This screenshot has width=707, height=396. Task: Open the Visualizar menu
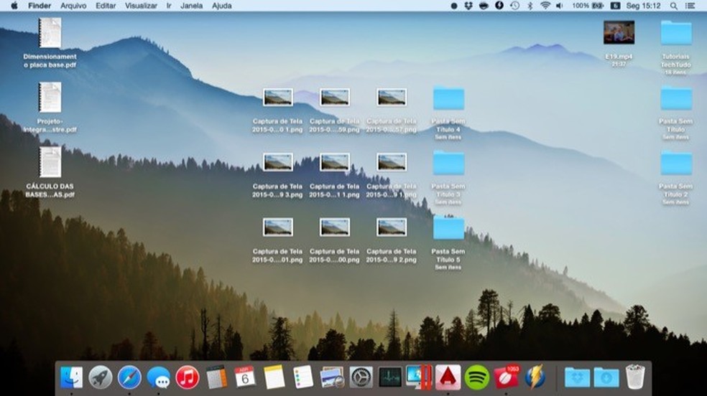141,5
